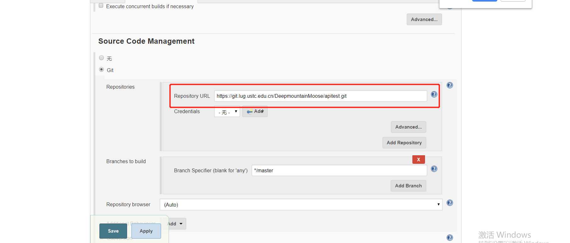
Task: Delete branch with red X button
Action: click(x=419, y=159)
